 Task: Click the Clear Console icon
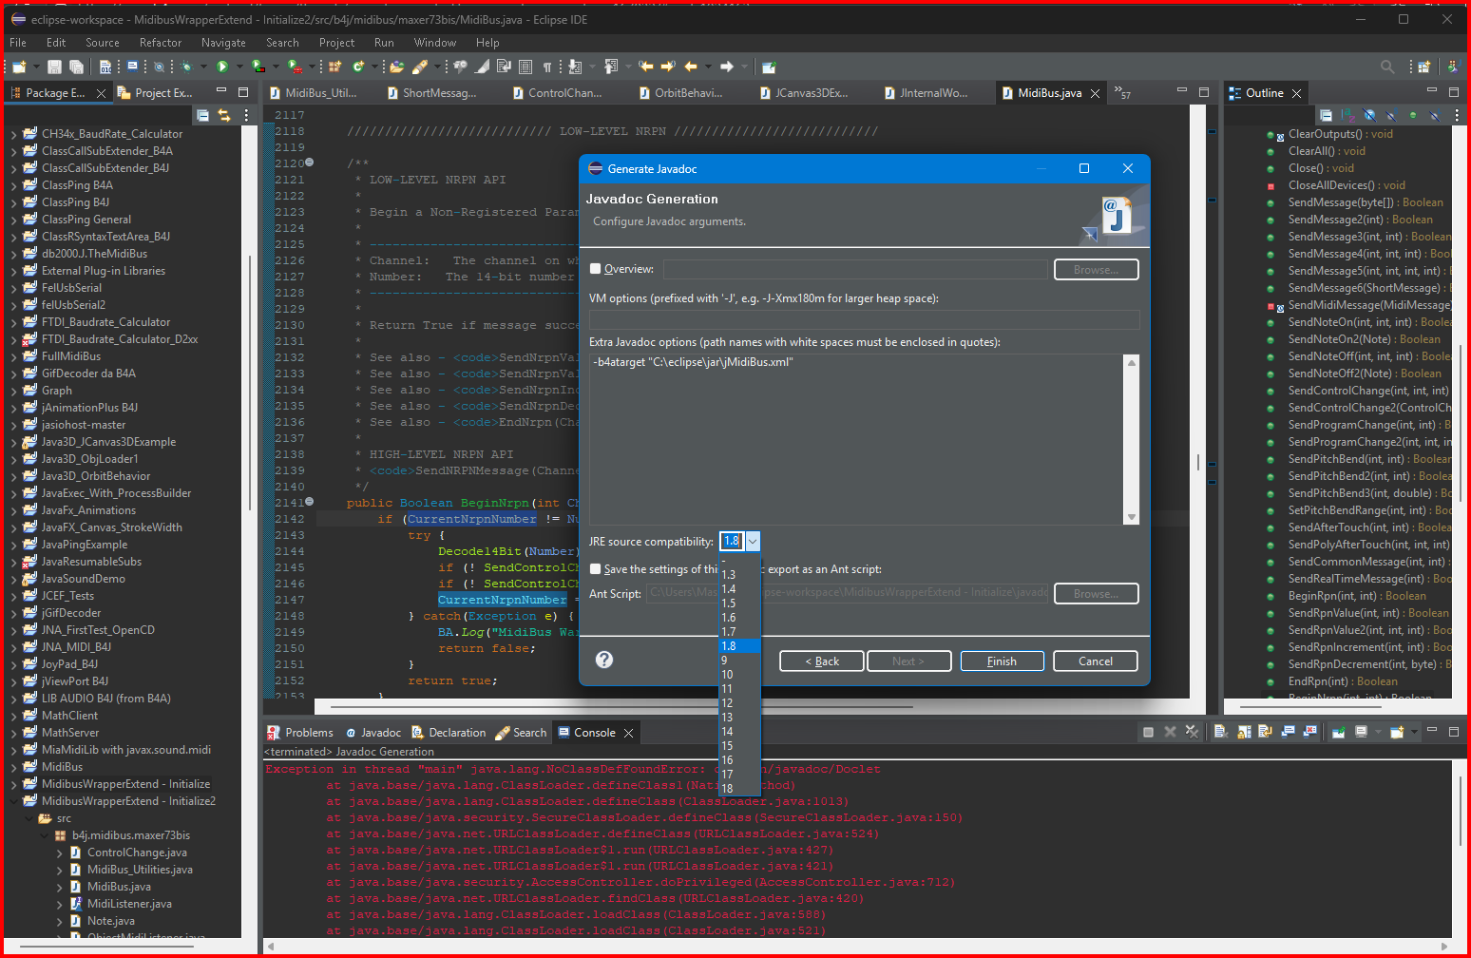click(1221, 732)
